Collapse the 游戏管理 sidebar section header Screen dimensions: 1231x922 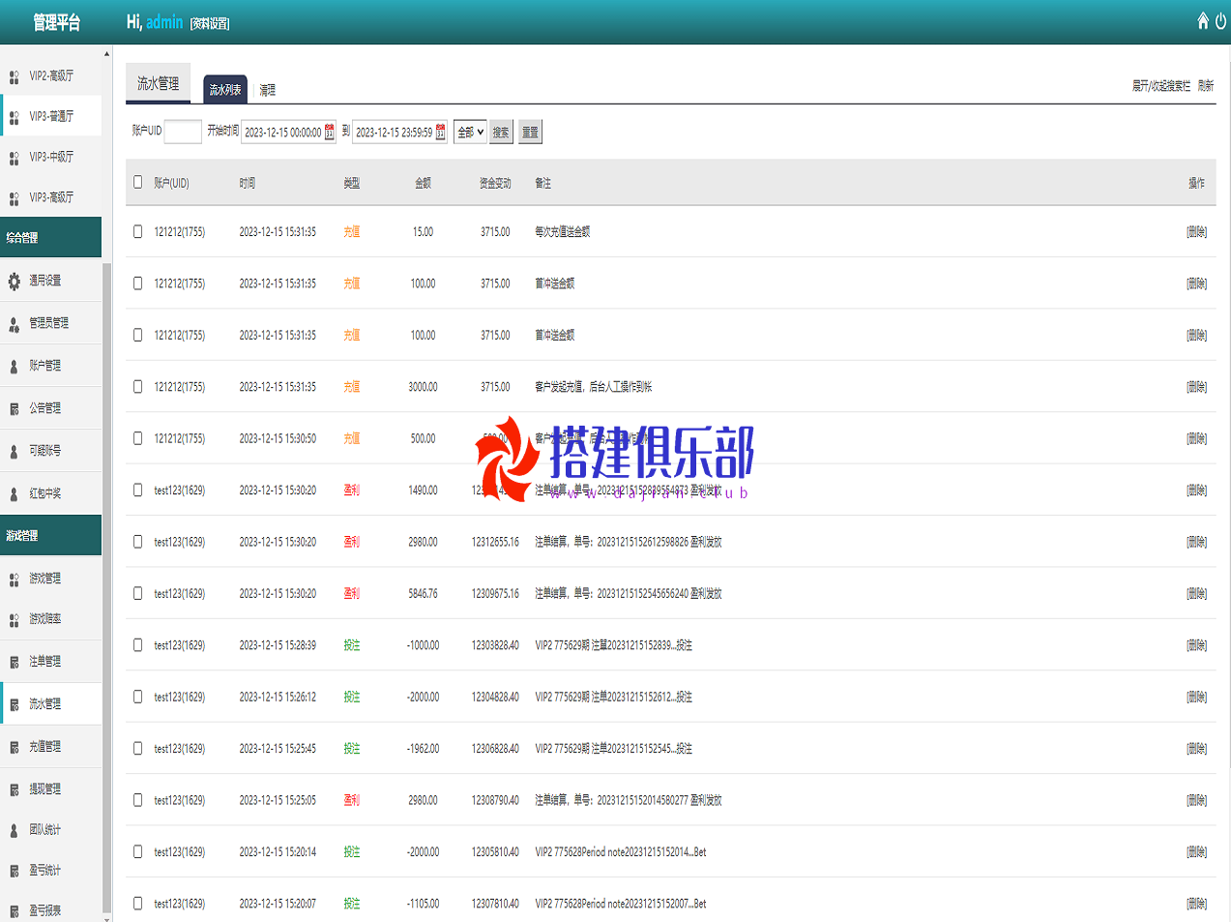[x=50, y=535]
